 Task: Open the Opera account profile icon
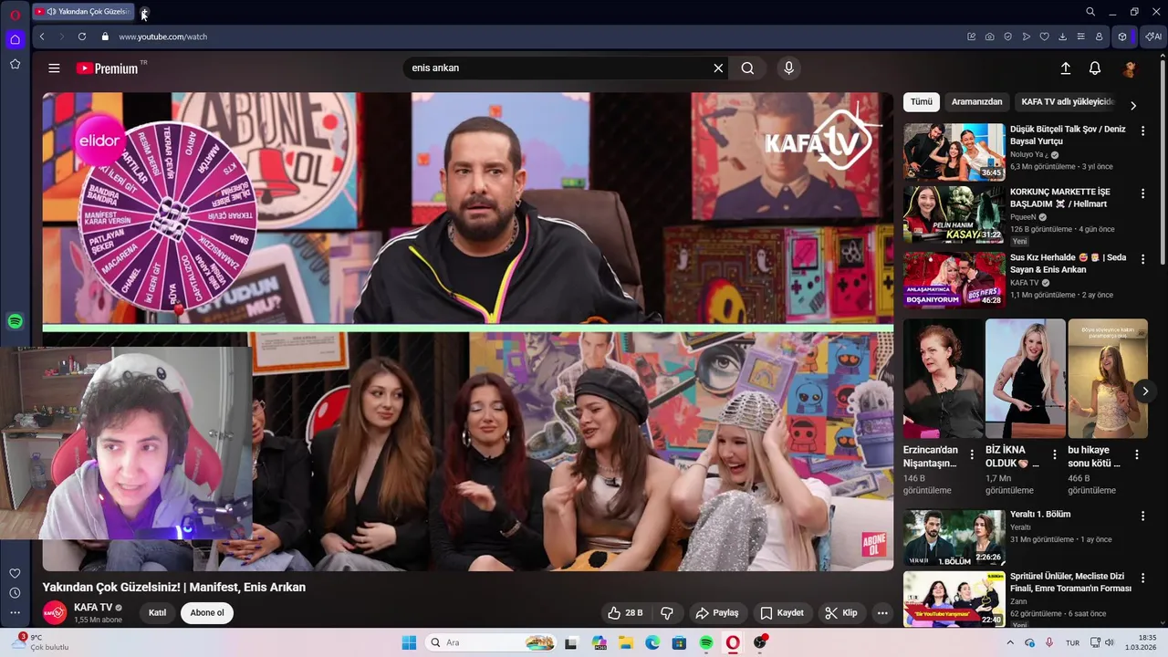pos(1100,36)
